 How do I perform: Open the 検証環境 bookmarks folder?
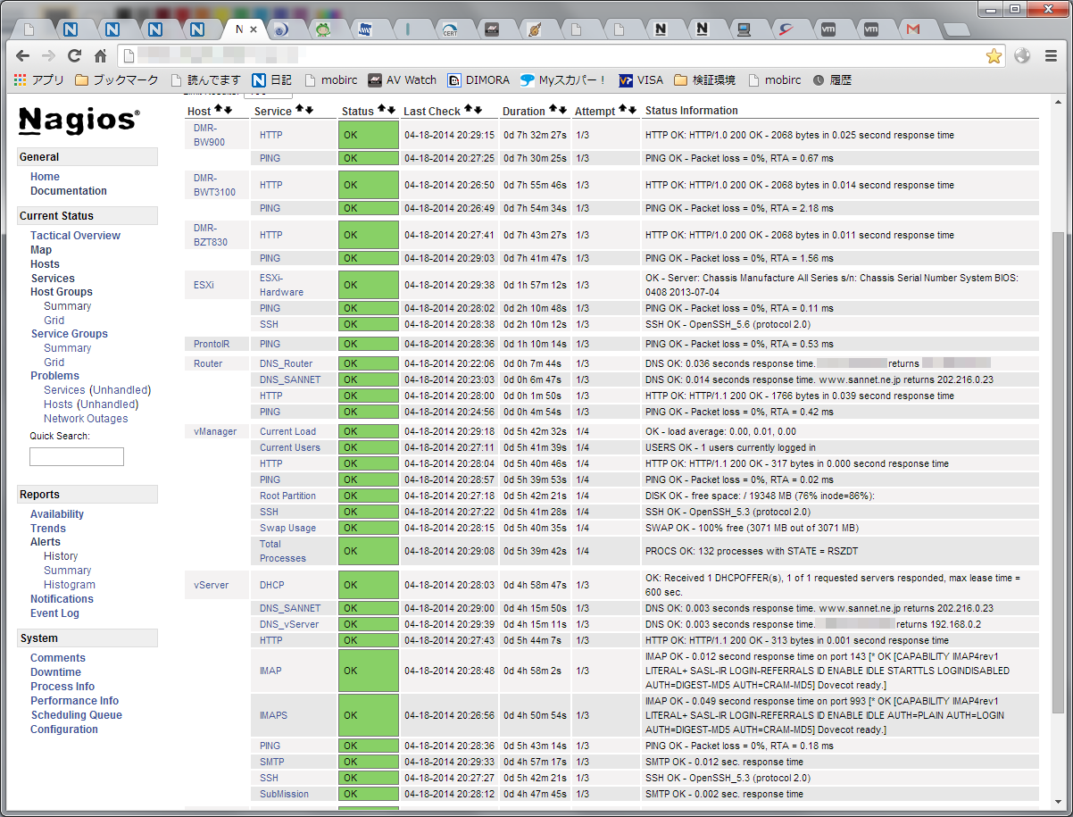pos(704,80)
